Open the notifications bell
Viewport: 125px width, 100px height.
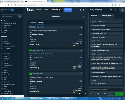point(83,10)
